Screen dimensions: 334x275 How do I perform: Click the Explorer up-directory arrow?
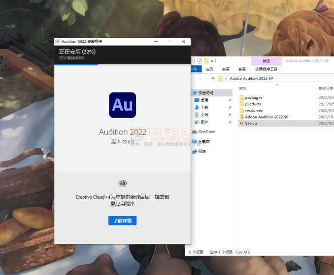coord(213,79)
